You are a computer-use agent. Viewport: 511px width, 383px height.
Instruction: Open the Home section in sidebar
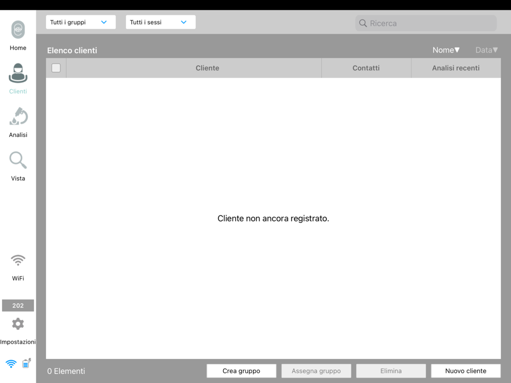point(18,36)
